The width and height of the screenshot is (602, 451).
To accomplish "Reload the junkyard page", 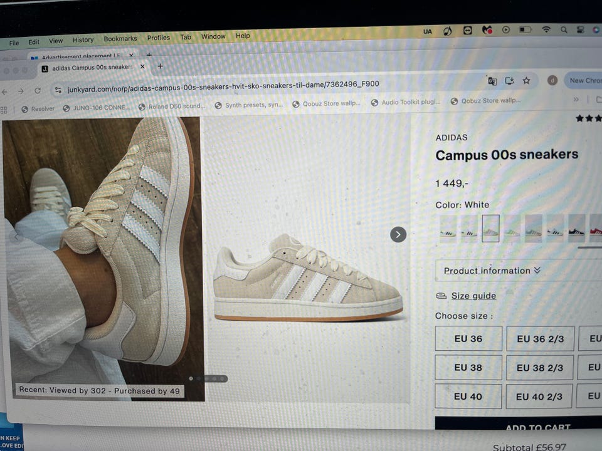I will click(38, 90).
